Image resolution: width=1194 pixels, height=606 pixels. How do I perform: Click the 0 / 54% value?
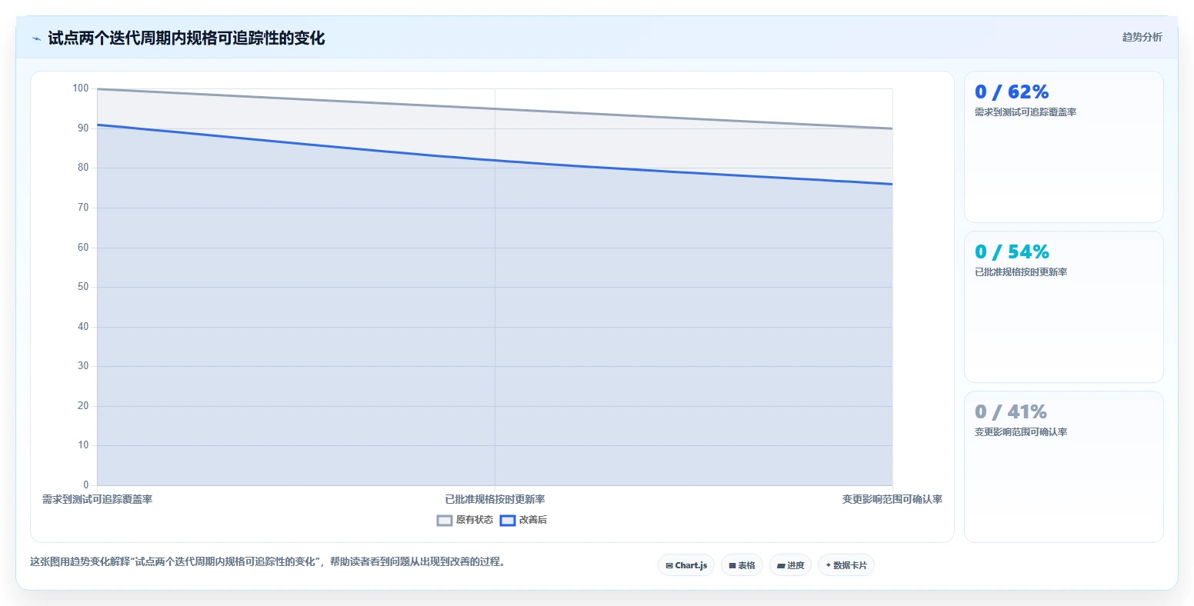coord(1012,252)
